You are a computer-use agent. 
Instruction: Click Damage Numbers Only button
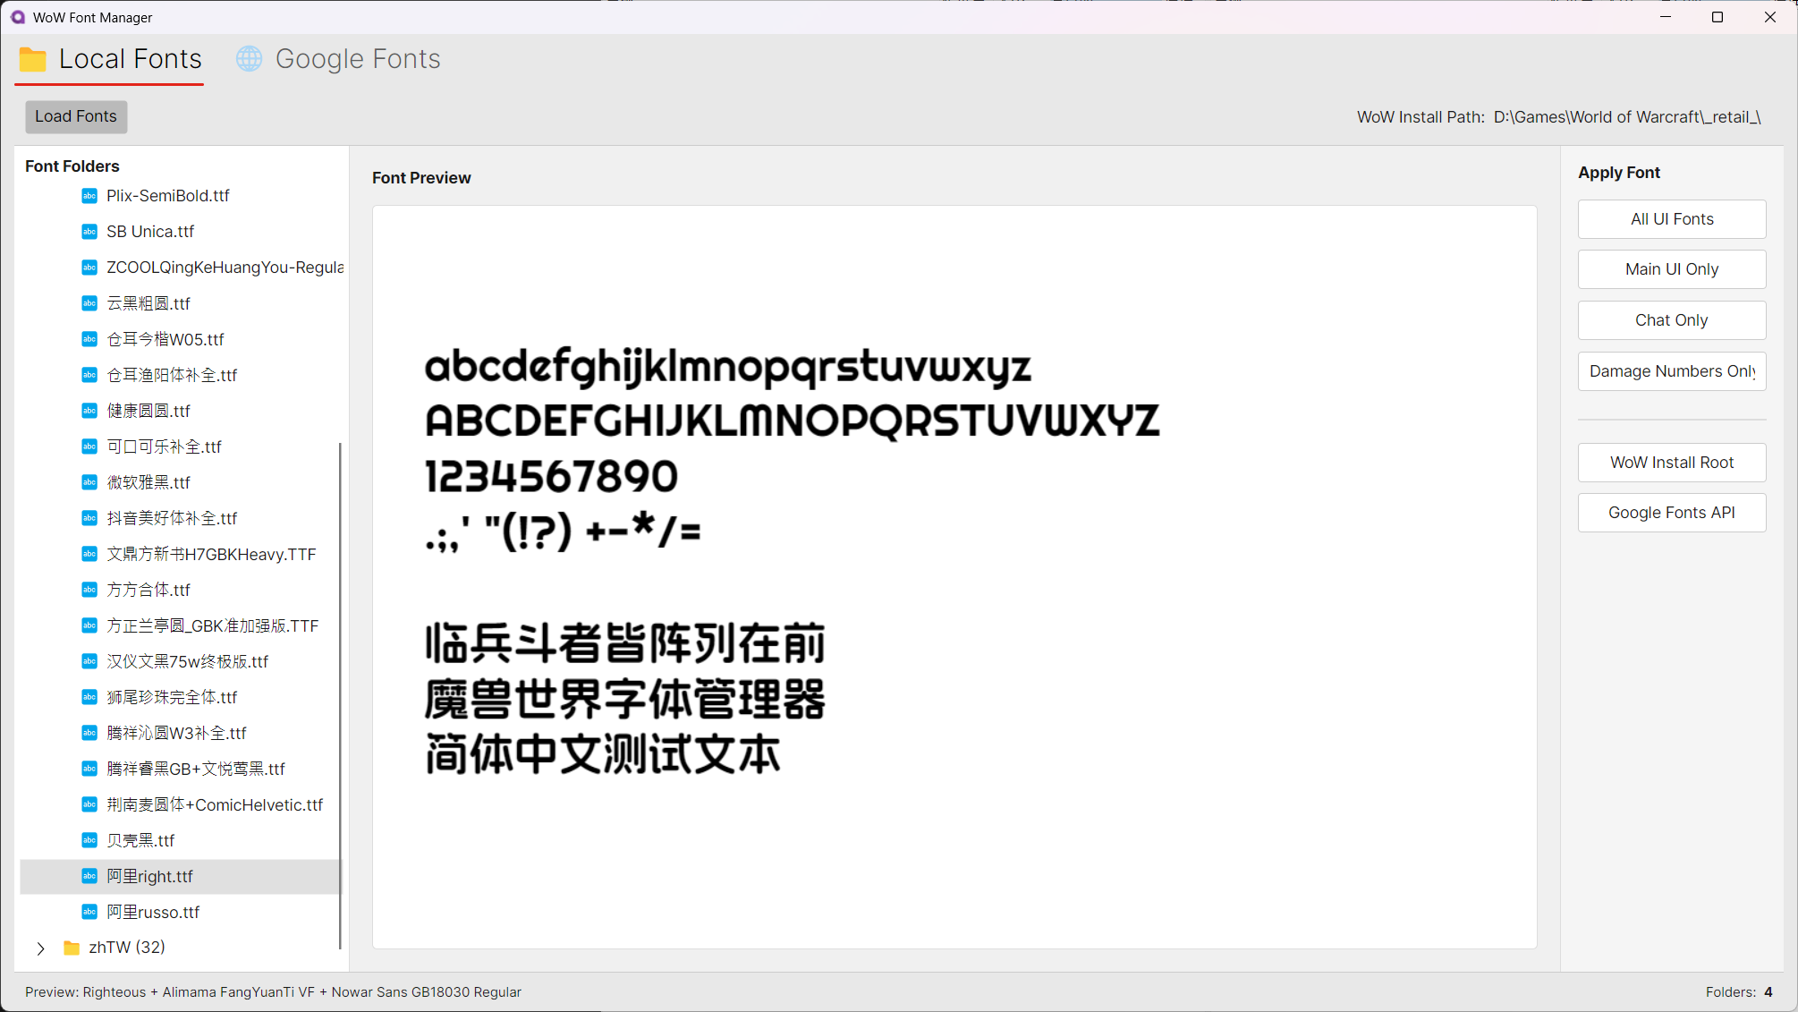click(1671, 371)
